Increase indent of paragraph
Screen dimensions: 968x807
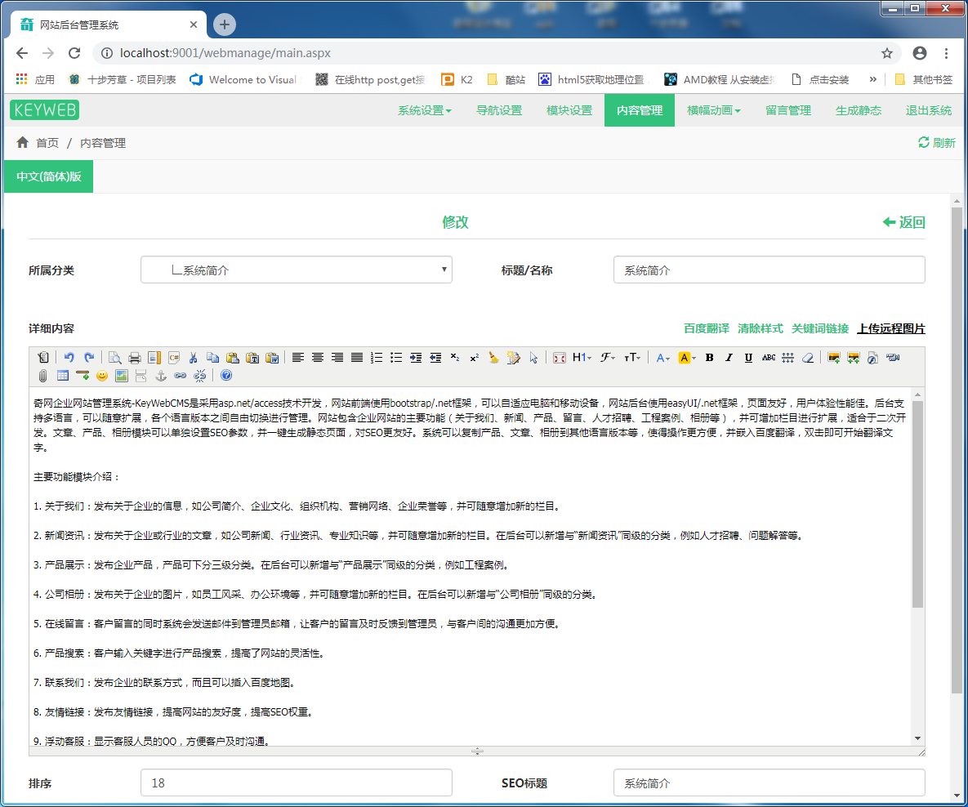[x=416, y=358]
